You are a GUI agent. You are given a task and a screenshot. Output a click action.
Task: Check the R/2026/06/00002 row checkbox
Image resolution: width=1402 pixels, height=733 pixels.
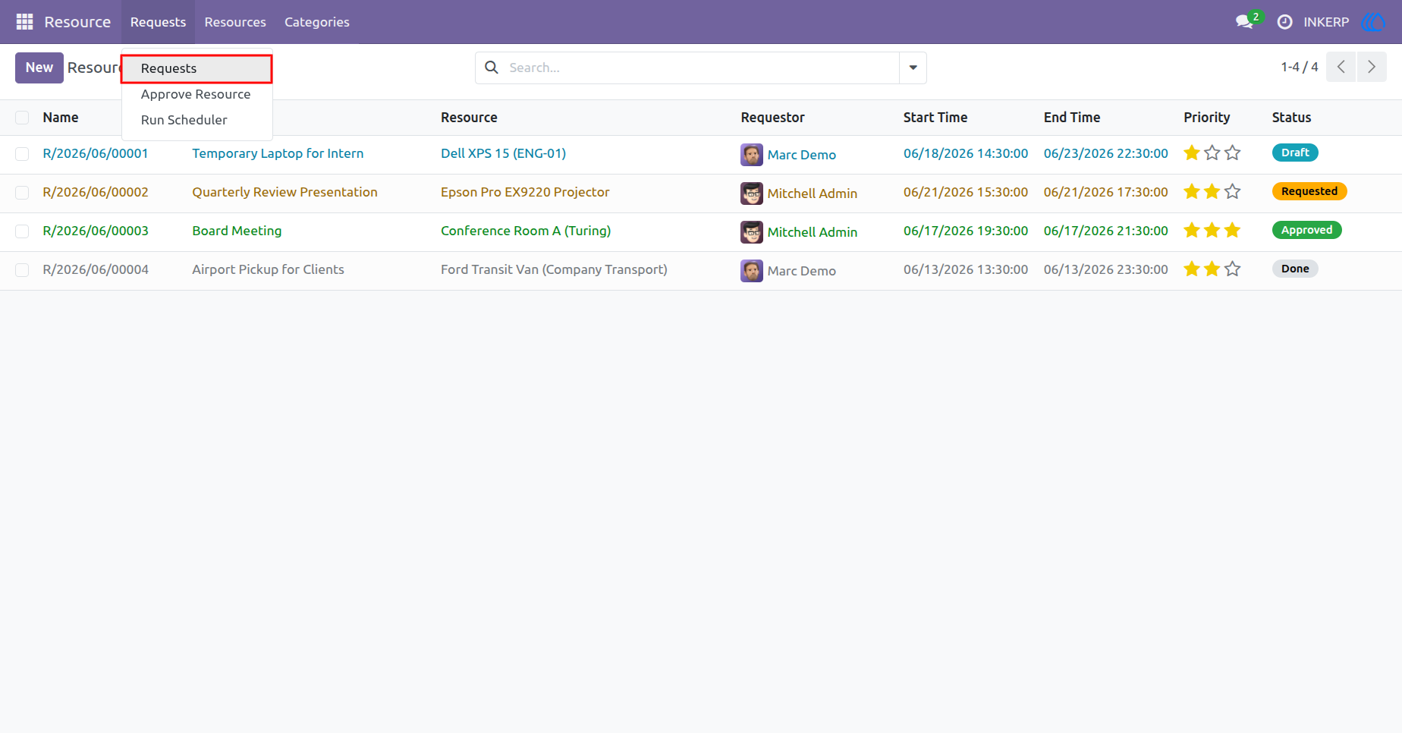[22, 193]
